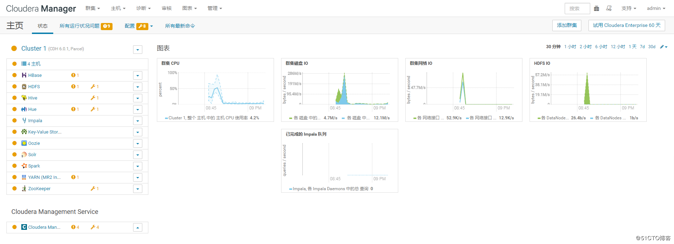Open Hive row actions dropdown
Screen dimensions: 674x244
pos(138,98)
